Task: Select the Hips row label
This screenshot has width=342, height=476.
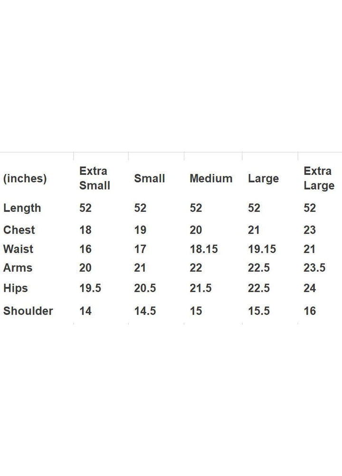Action: click(16, 288)
